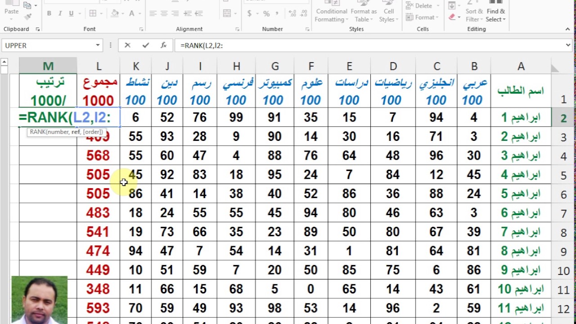Image resolution: width=576 pixels, height=324 pixels.
Task: Open the Copy dropdown arrow
Action: click(x=36, y=5)
